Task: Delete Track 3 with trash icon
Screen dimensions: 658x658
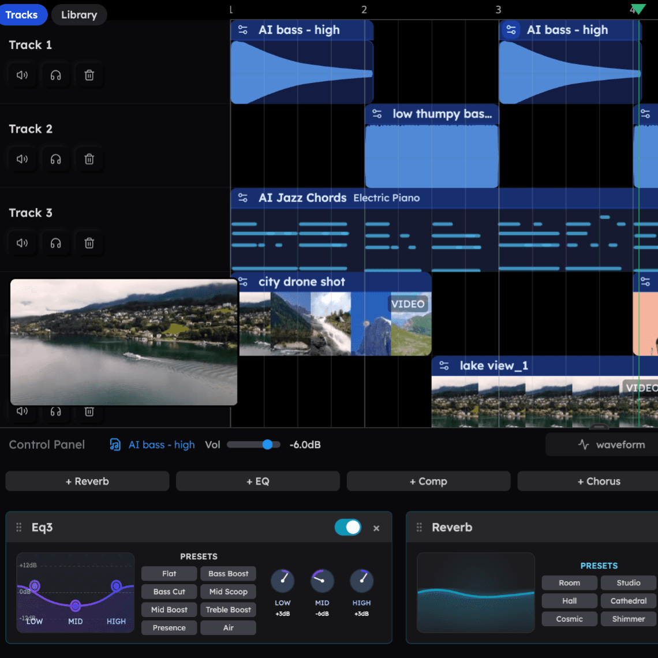Action: (89, 243)
